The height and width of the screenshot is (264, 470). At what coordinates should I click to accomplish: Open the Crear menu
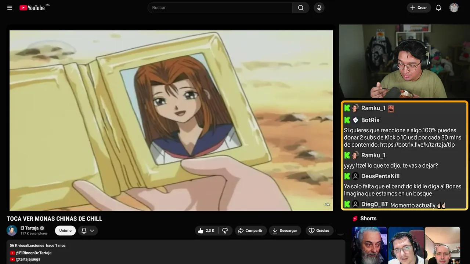pos(419,8)
